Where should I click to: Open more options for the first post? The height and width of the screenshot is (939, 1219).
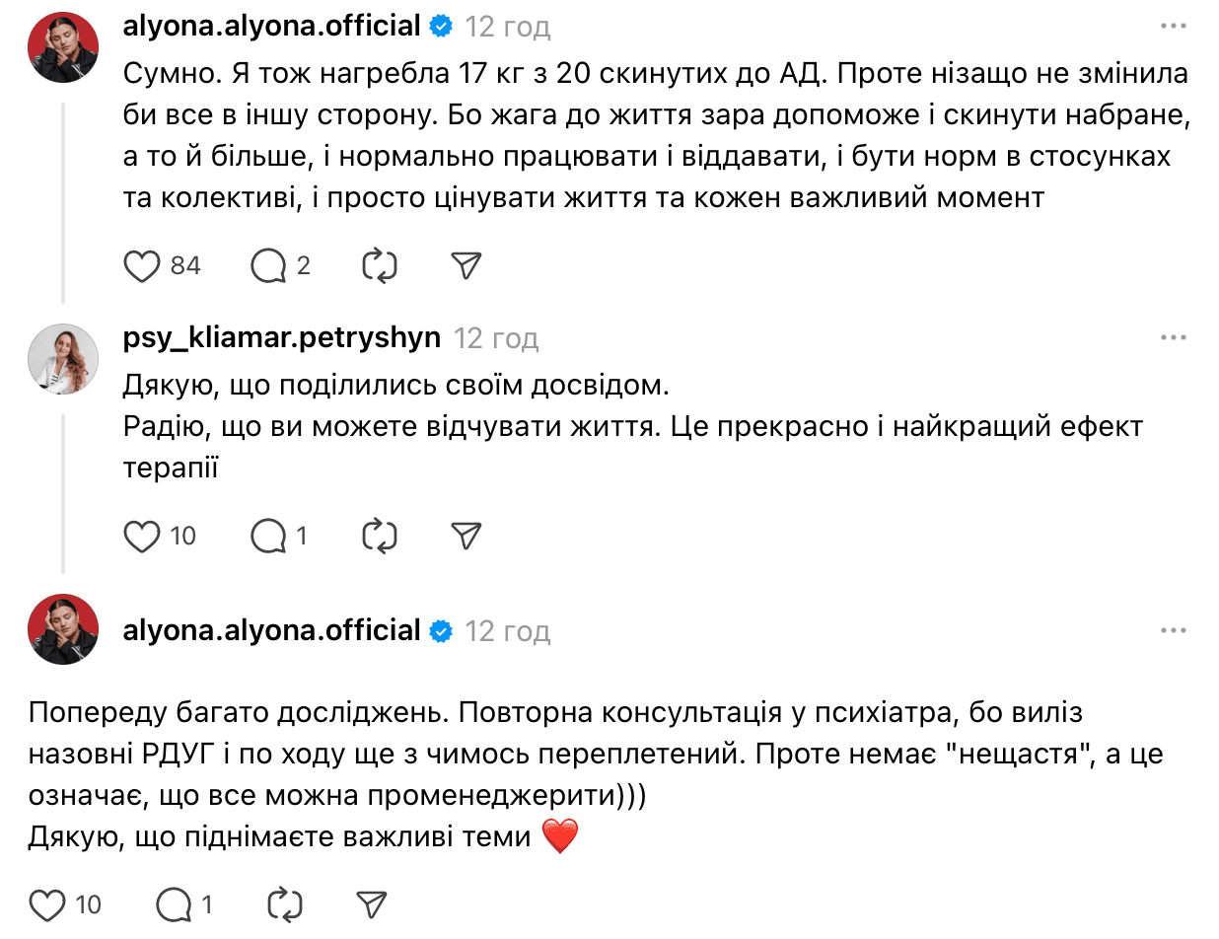(1173, 26)
